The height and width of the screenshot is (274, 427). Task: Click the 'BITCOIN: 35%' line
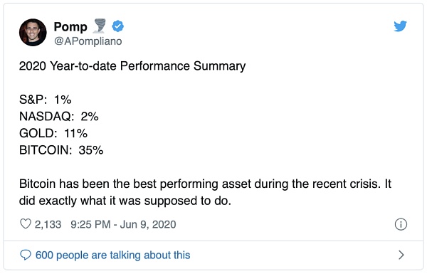(x=61, y=150)
